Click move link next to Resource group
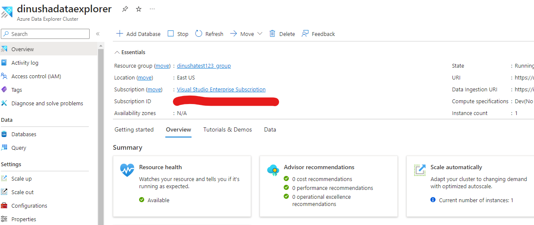The image size is (534, 225). 162,66
